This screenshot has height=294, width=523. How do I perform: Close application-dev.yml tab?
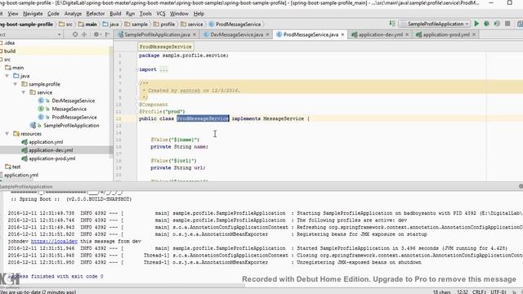(407, 34)
